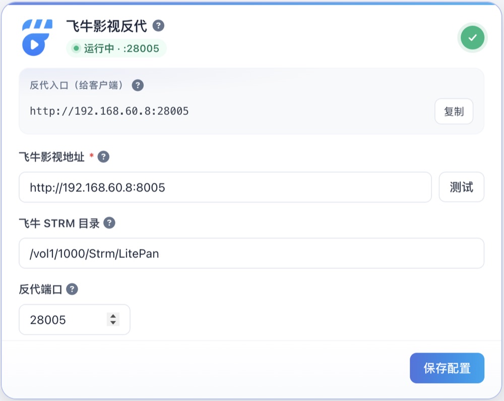This screenshot has width=504, height=401.
Task: Click the 飞牛影视 app logo icon
Action: point(37,38)
